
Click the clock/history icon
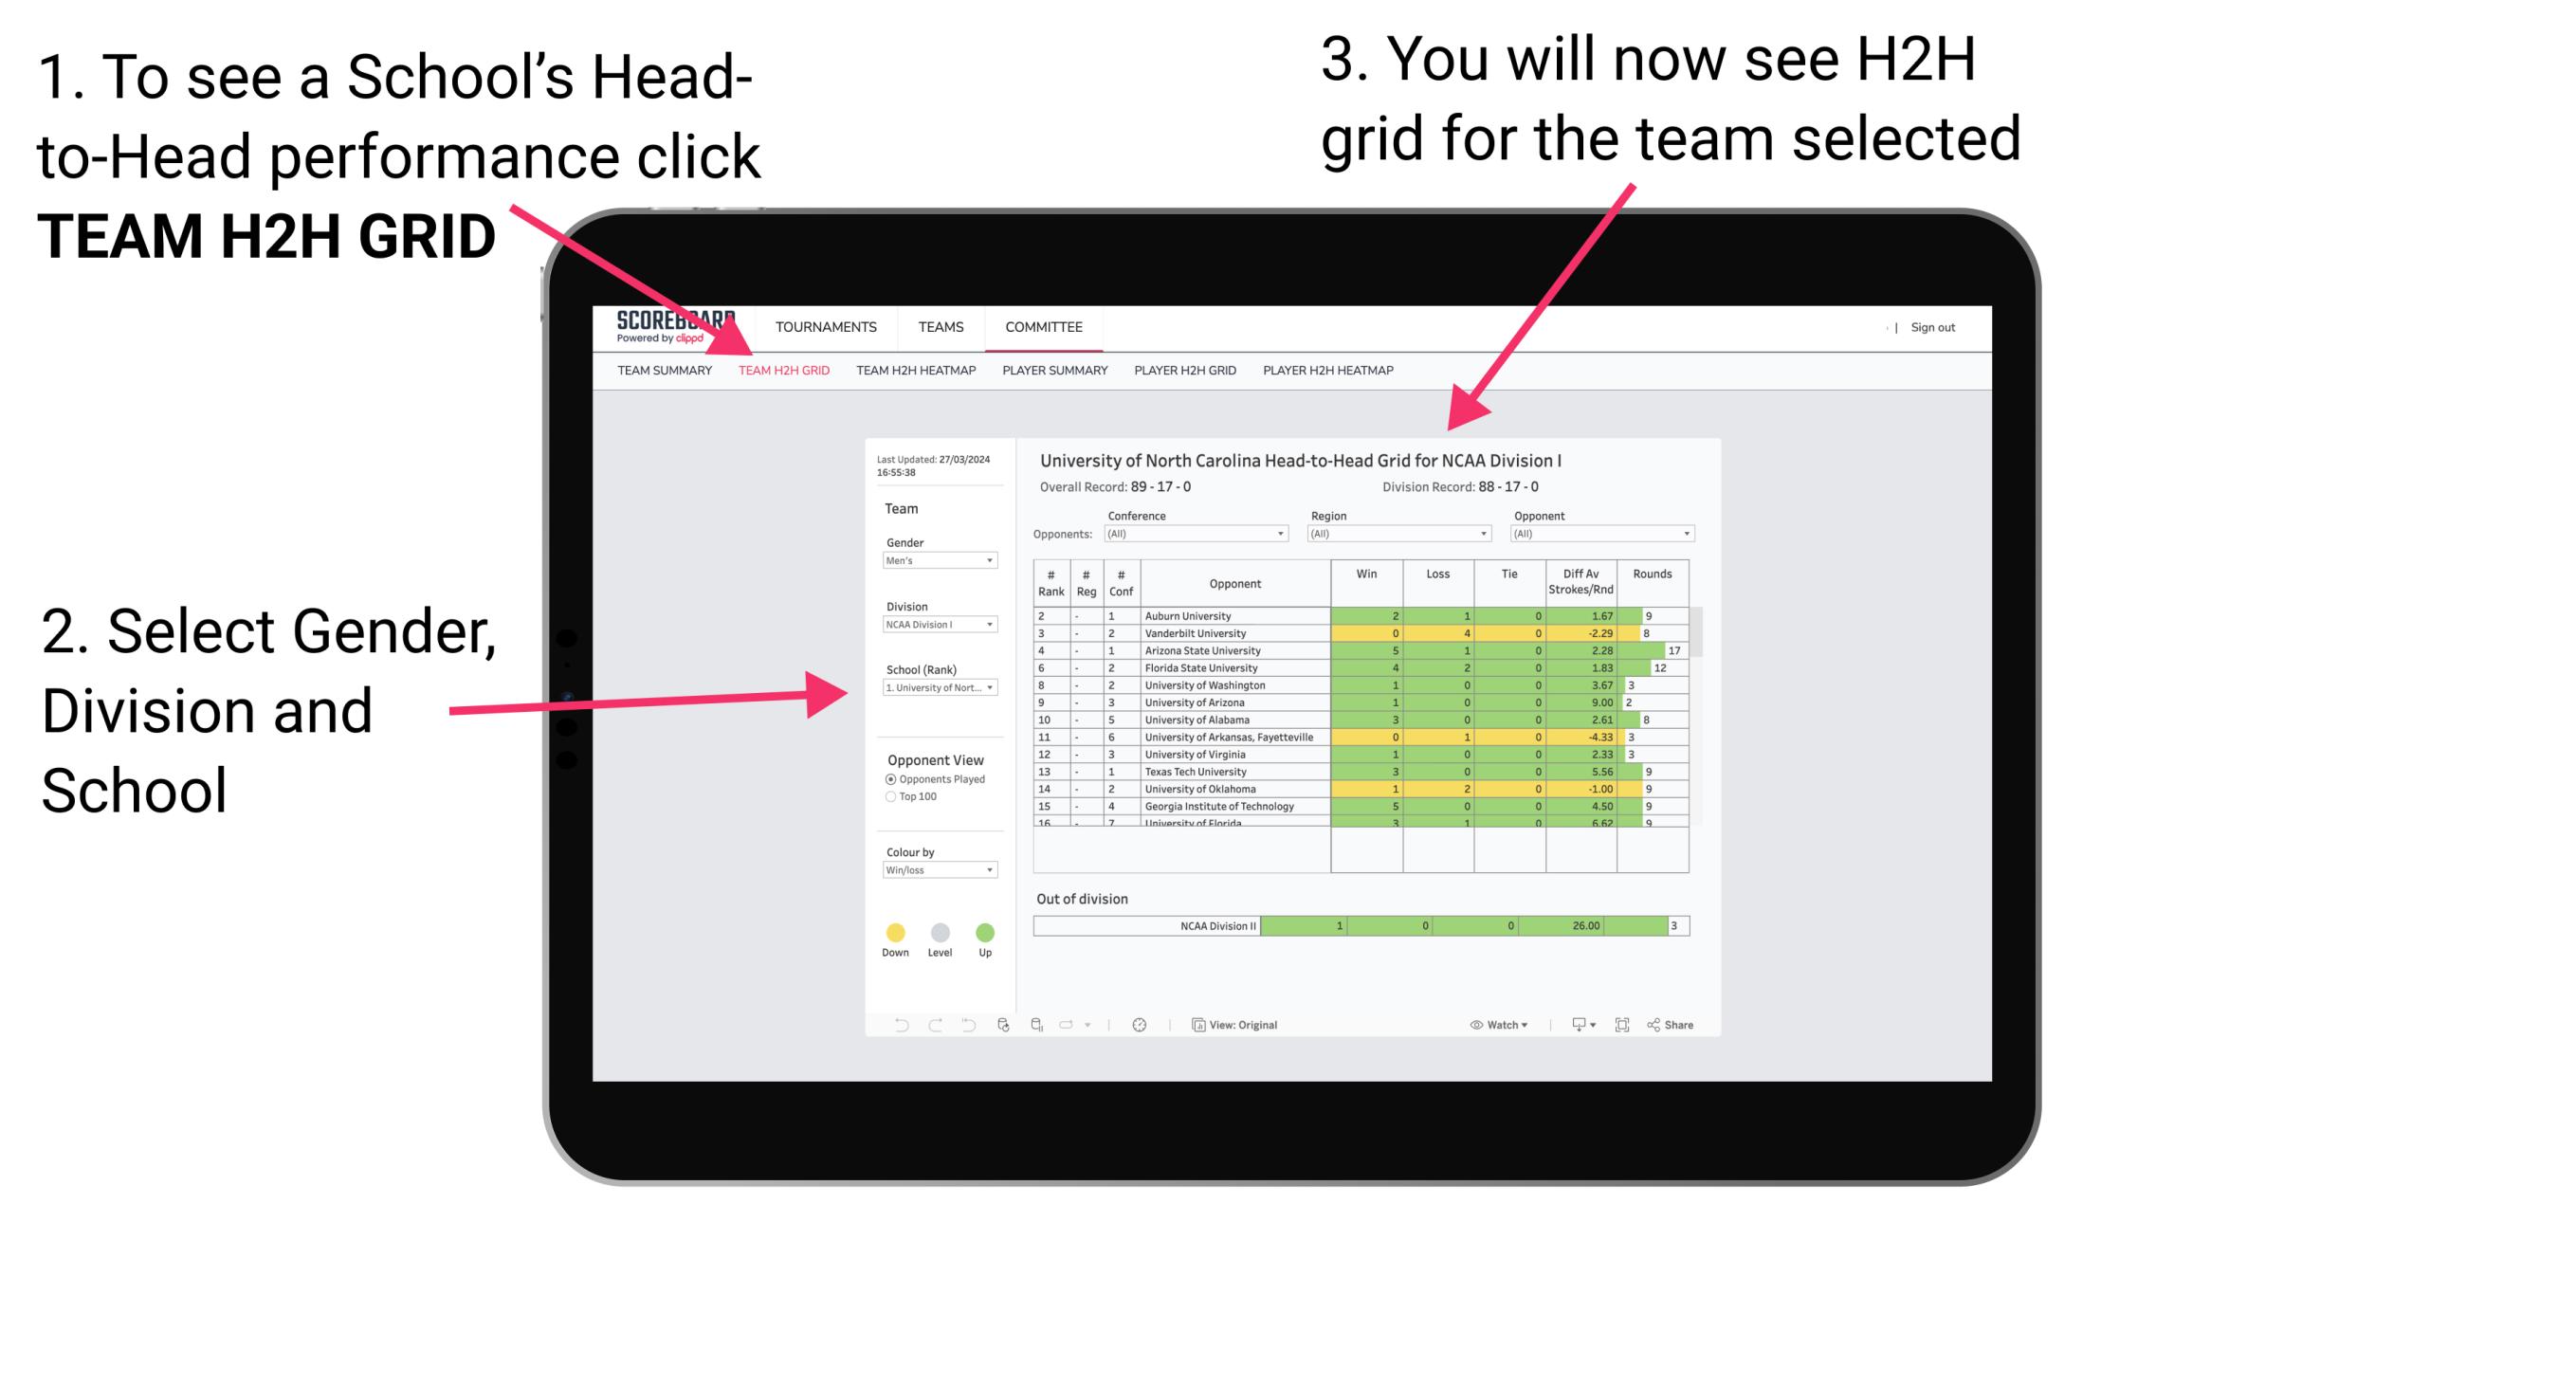(1139, 1024)
